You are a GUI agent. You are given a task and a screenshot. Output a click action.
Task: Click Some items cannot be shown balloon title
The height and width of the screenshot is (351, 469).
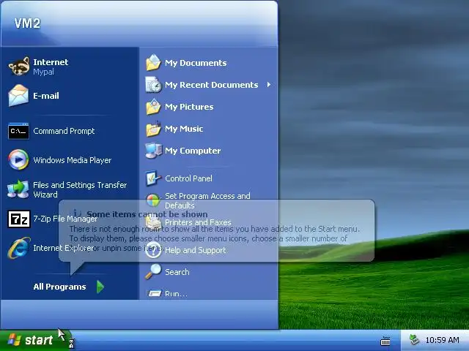click(147, 214)
